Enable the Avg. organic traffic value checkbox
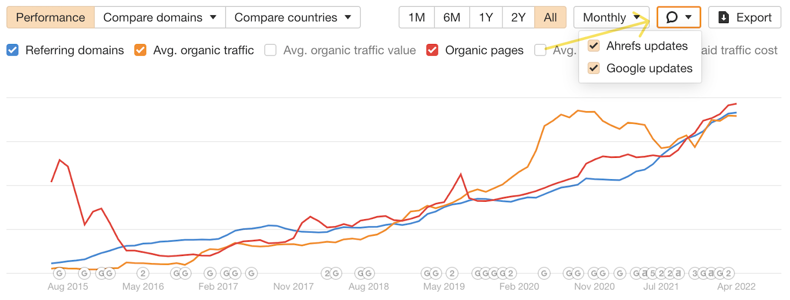This screenshot has width=790, height=300. 271,50
